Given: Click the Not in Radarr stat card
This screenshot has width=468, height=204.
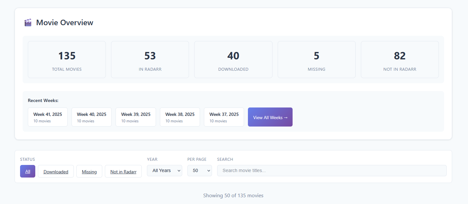Looking at the screenshot, I should pos(400,60).
